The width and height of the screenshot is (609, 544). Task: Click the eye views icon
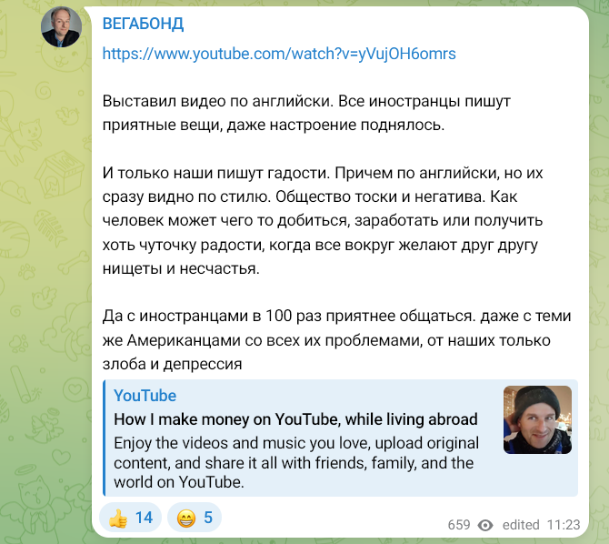[x=485, y=525]
